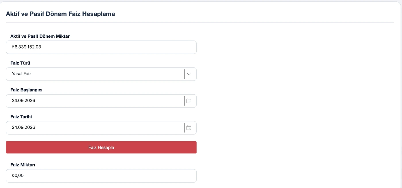Select the Faiz Tarihi date field
Viewport: 402px width, 188px height.
coord(101,128)
